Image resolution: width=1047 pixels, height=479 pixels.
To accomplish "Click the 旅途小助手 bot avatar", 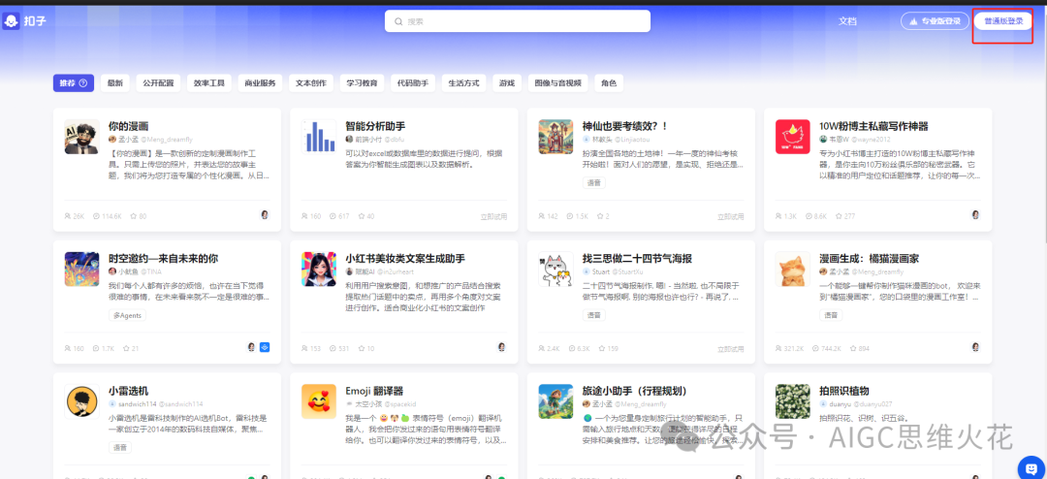I will click(x=555, y=401).
